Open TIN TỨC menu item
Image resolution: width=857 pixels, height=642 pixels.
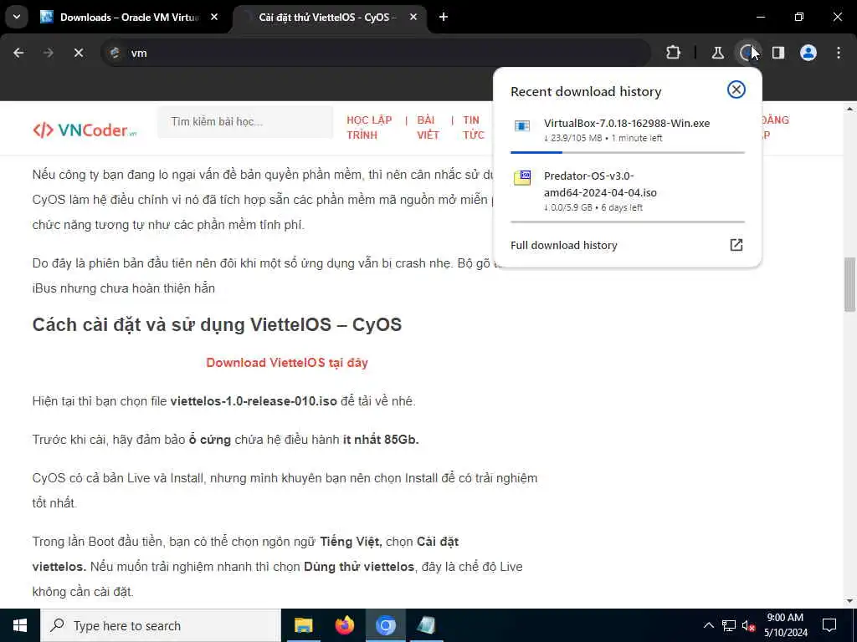[474, 127]
